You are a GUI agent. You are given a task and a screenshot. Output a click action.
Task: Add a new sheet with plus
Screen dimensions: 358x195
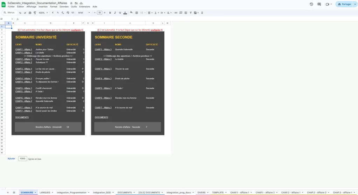pos(8,193)
